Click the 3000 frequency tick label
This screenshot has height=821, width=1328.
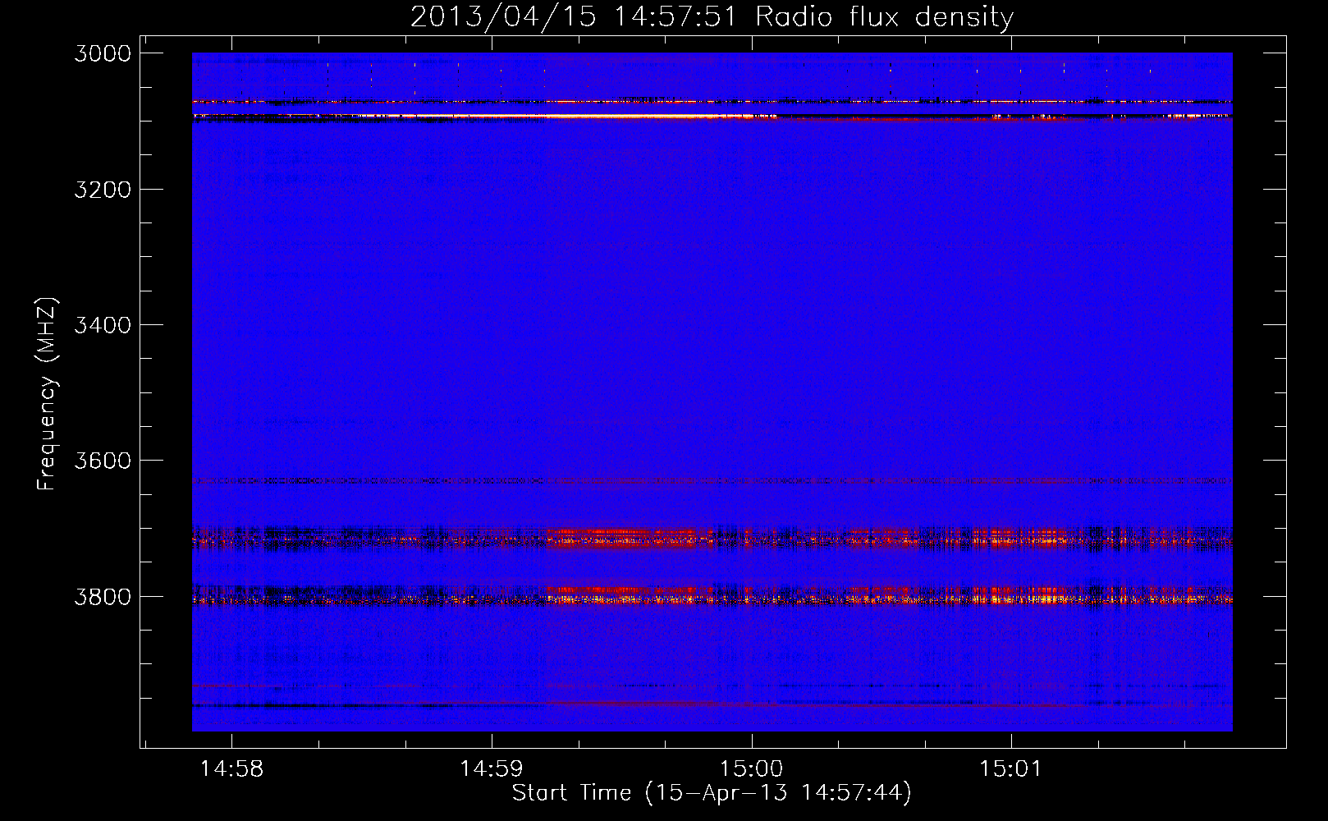pos(103,53)
